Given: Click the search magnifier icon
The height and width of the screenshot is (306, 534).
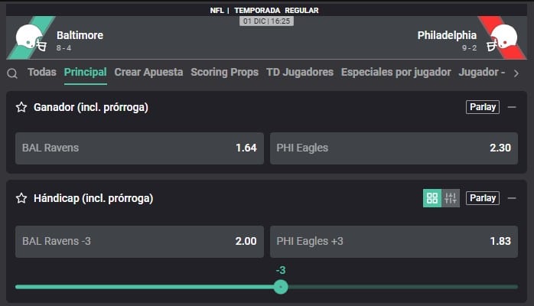Looking at the screenshot, I should click(12, 73).
